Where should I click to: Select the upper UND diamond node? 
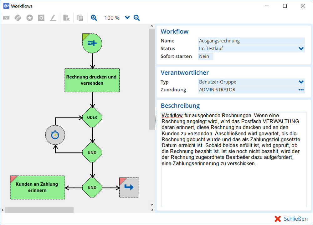tap(92, 152)
